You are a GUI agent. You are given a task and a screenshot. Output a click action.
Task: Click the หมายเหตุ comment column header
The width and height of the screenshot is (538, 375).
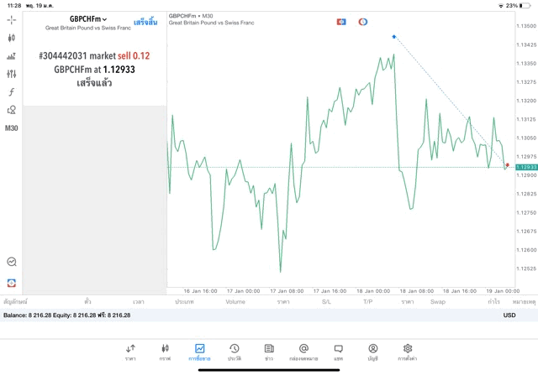[x=524, y=302]
